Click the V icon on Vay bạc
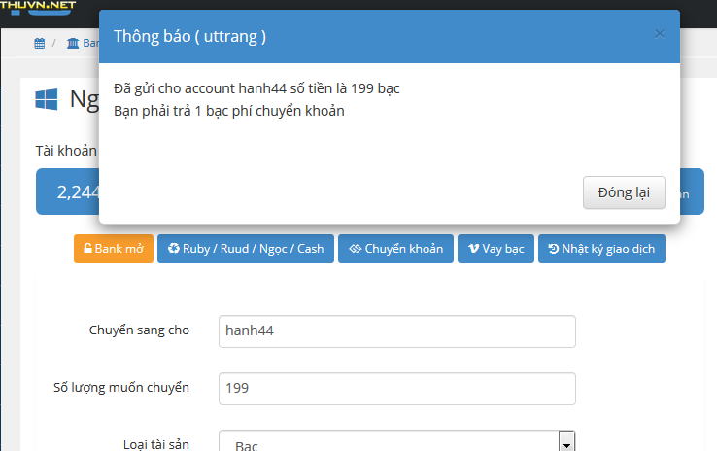 [473, 249]
